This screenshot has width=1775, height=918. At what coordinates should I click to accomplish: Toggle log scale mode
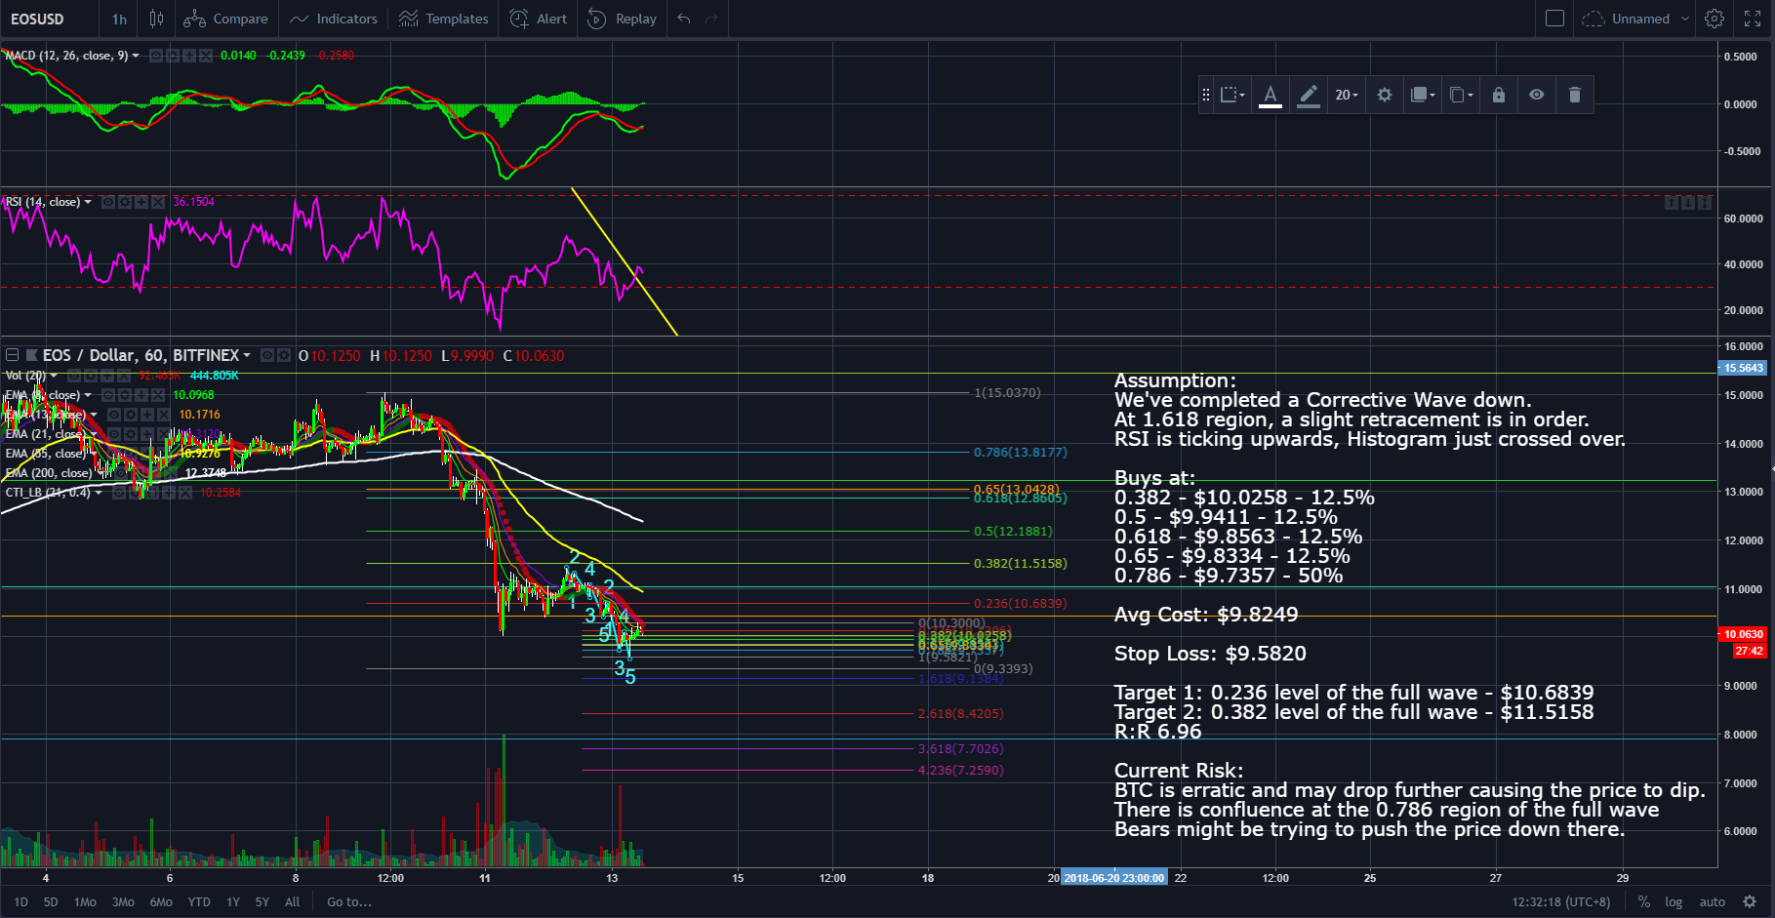click(1674, 902)
